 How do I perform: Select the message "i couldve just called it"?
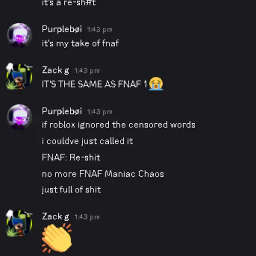(x=87, y=141)
